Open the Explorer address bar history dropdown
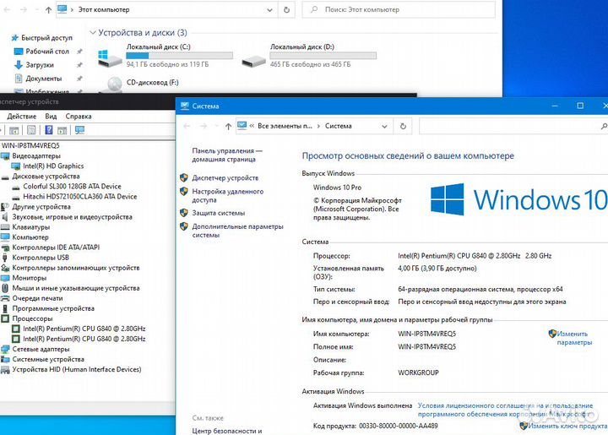The image size is (608, 435). [x=270, y=10]
